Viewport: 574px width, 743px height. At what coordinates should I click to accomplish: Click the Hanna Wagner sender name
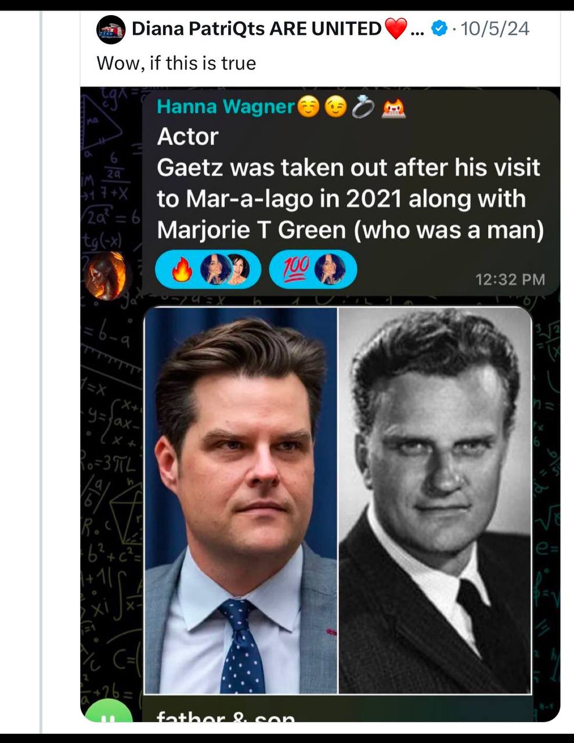(x=226, y=107)
